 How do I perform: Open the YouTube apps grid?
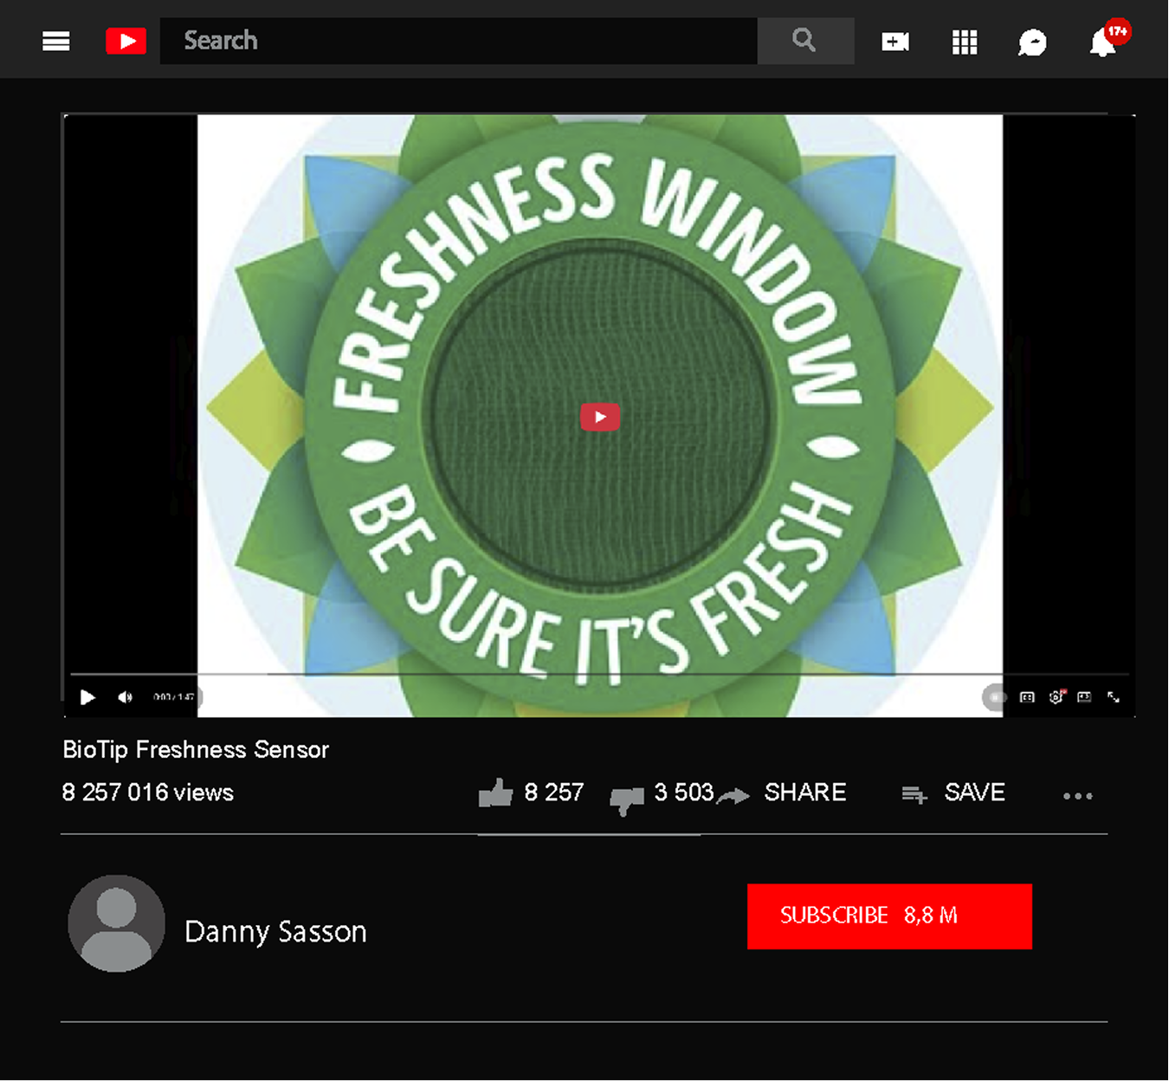965,42
